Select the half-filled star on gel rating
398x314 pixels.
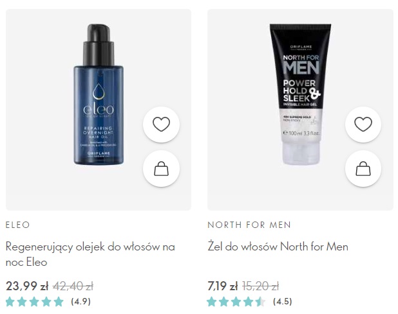point(260,302)
